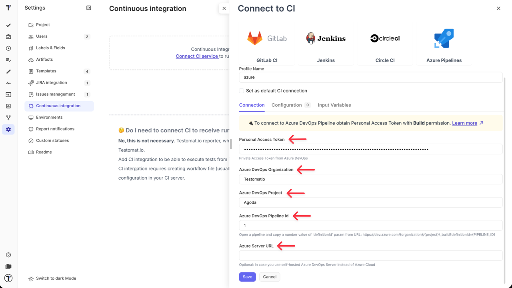This screenshot has height=288, width=512.
Task: Enable Set as default CI connection
Action: (x=242, y=91)
